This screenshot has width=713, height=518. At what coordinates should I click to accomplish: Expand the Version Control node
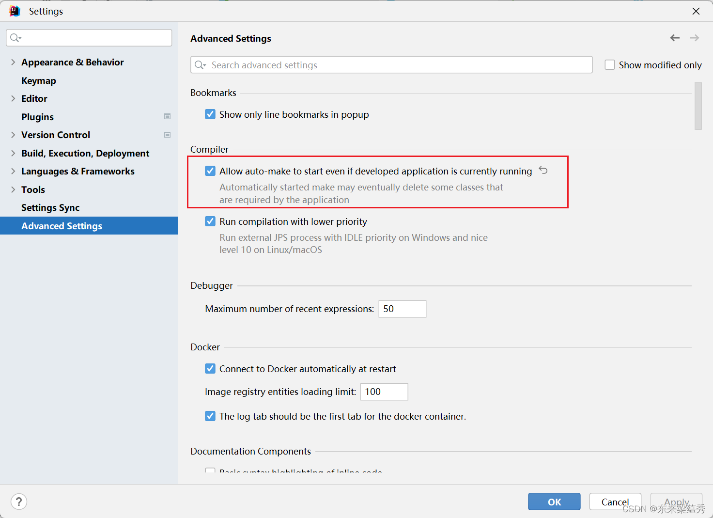pos(13,135)
